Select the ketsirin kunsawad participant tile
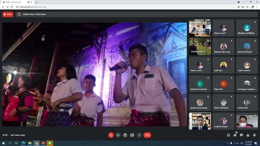Viewport: 260px width, 146px height. click(200, 84)
